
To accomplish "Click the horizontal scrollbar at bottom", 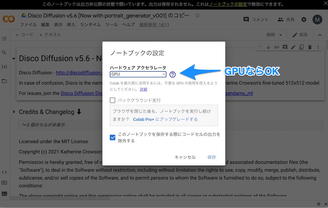I will (60, 198).
